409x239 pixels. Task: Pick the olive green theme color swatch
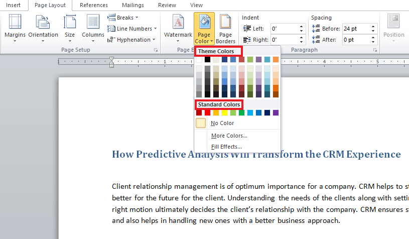pyautogui.click(x=250, y=59)
